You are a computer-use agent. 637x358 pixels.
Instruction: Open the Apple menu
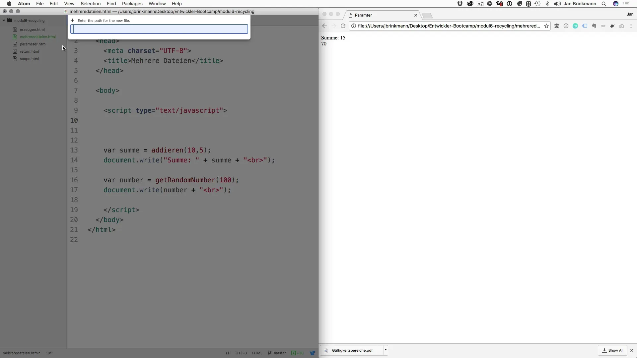pyautogui.click(x=9, y=4)
